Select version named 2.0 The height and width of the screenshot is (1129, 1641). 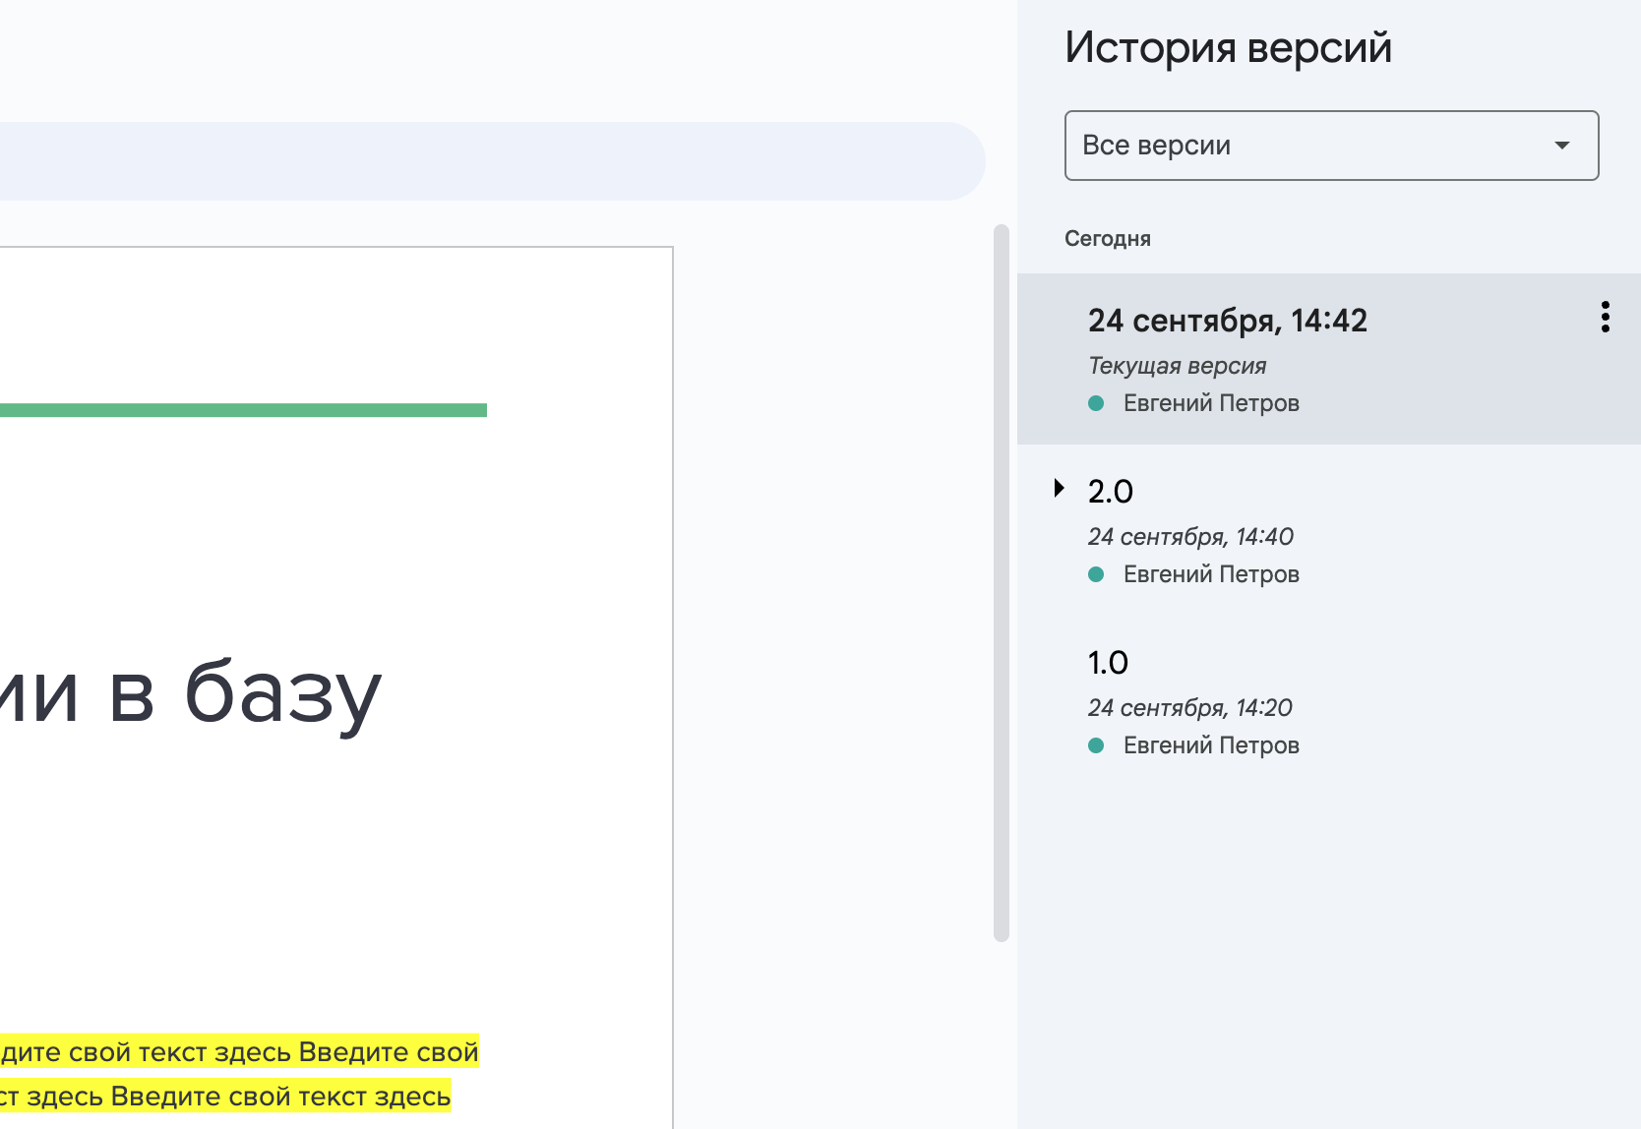[x=1111, y=492]
